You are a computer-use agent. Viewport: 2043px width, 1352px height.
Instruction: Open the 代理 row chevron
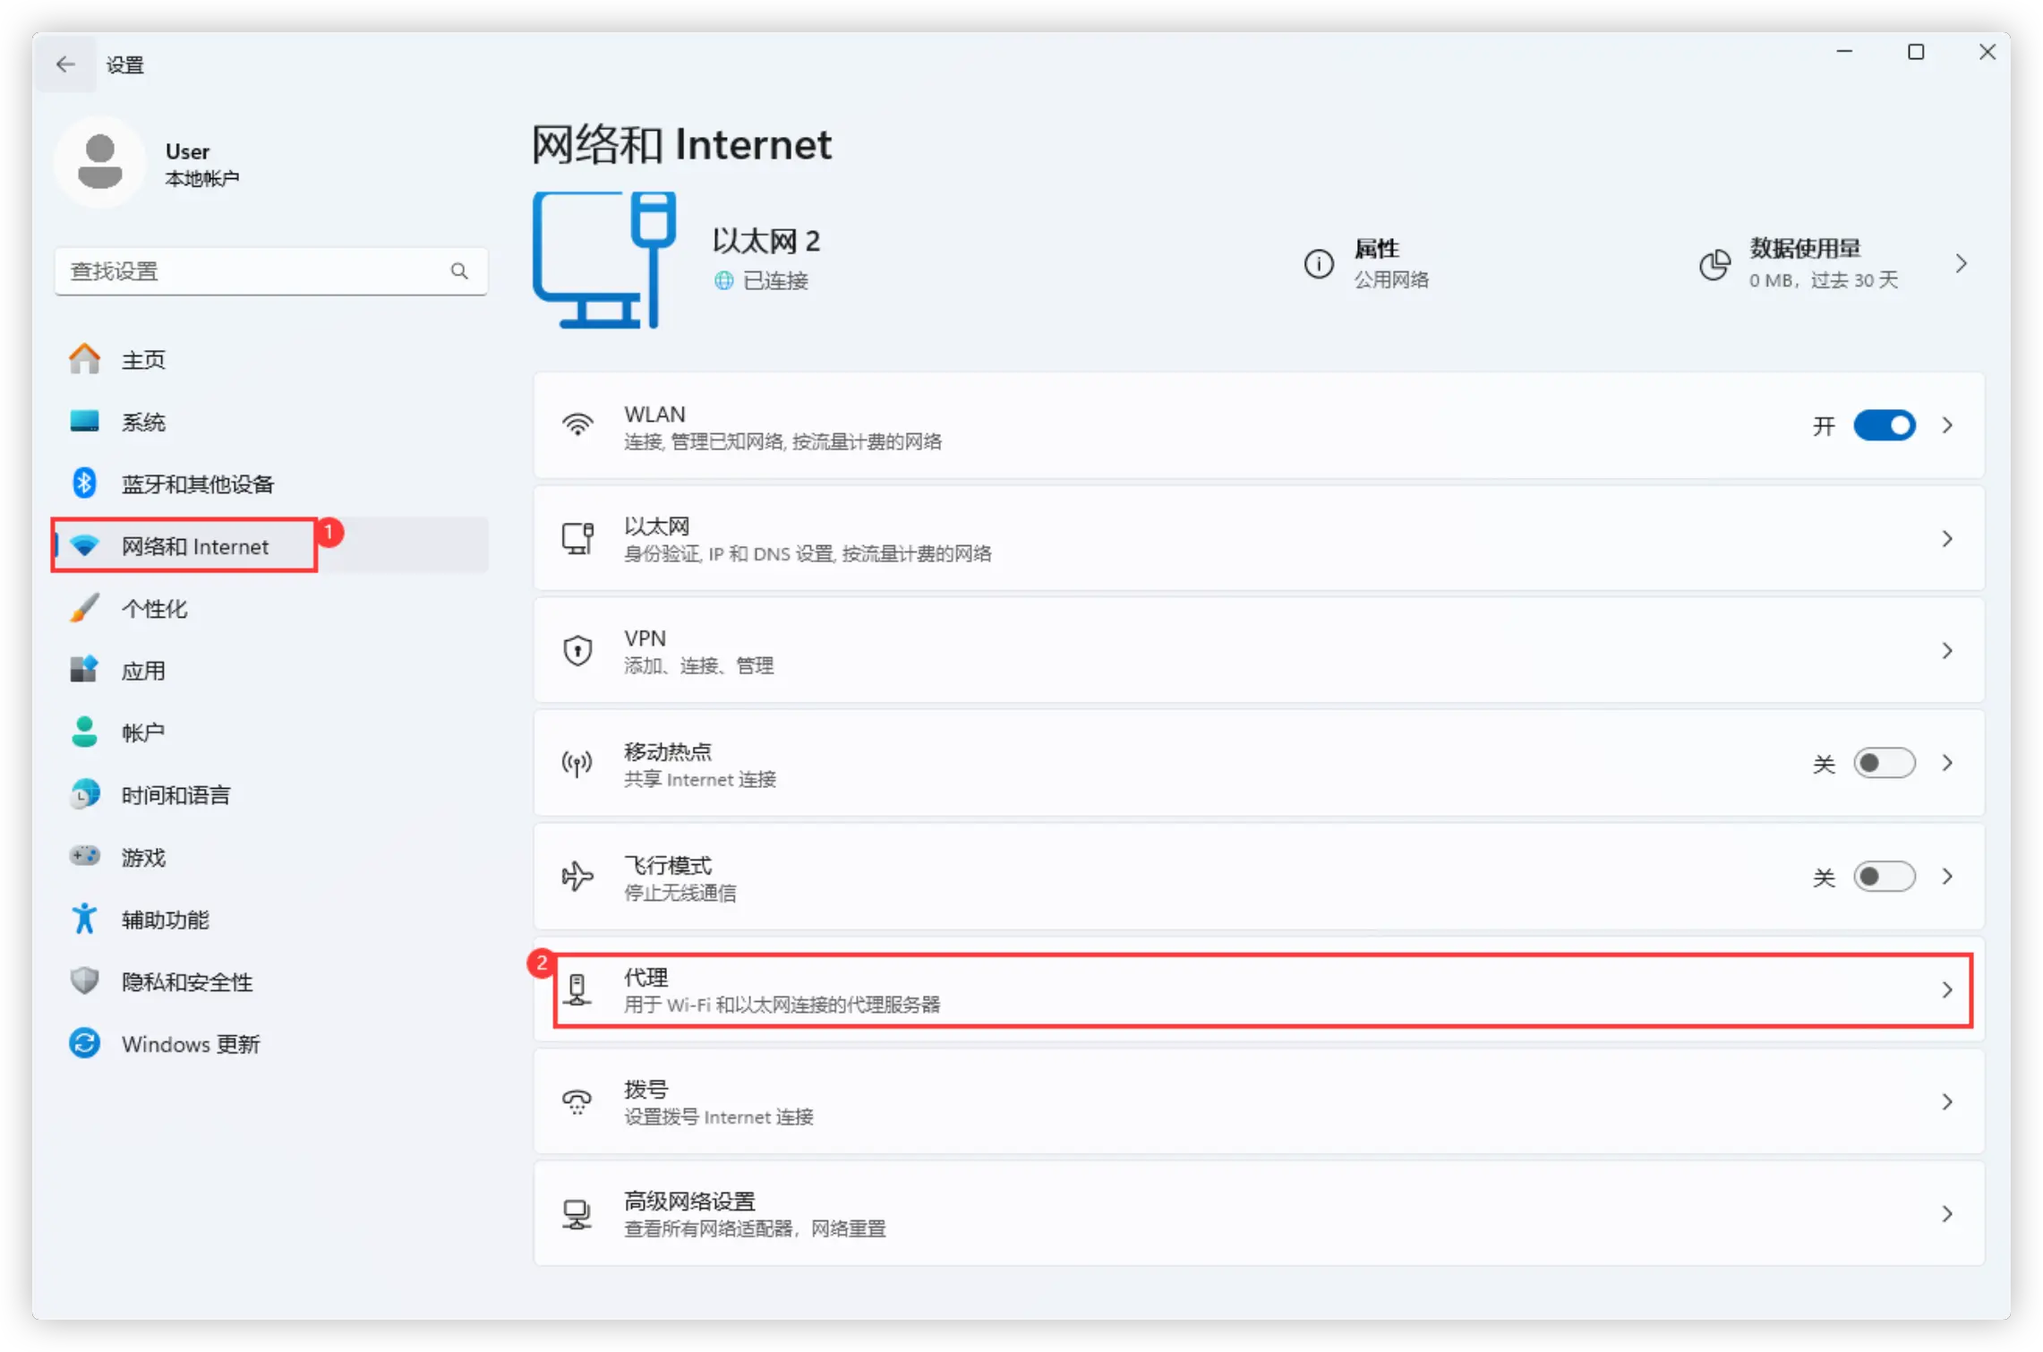(1947, 989)
